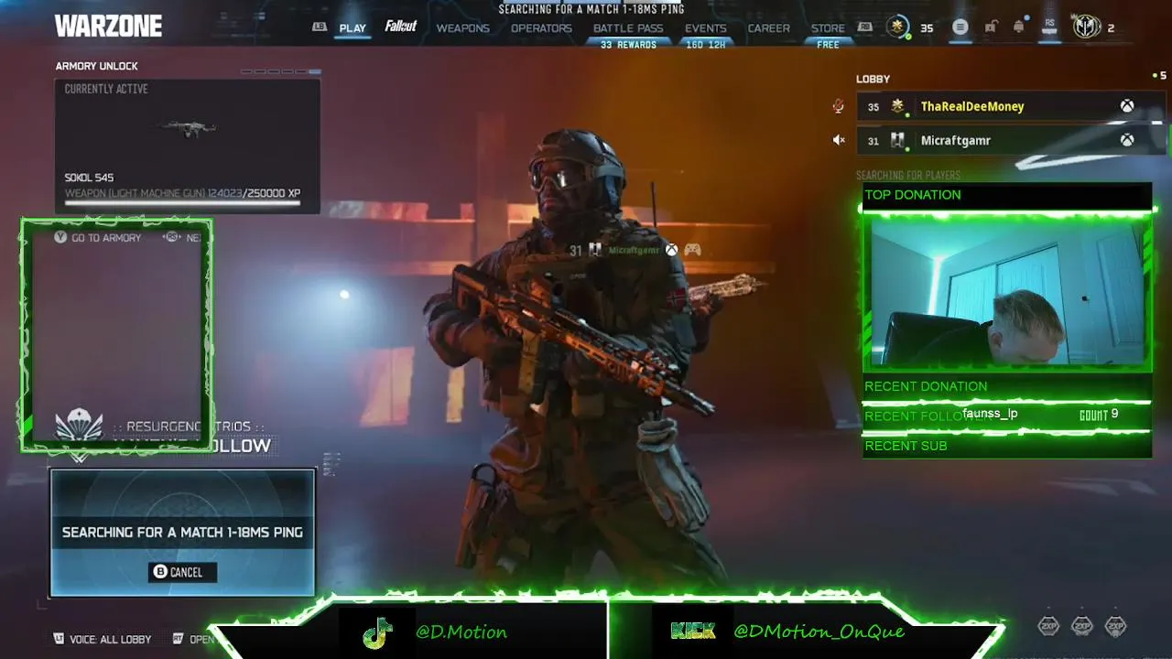Click the padlock icon in top bar
The height and width of the screenshot is (659, 1172).
tap(990, 27)
